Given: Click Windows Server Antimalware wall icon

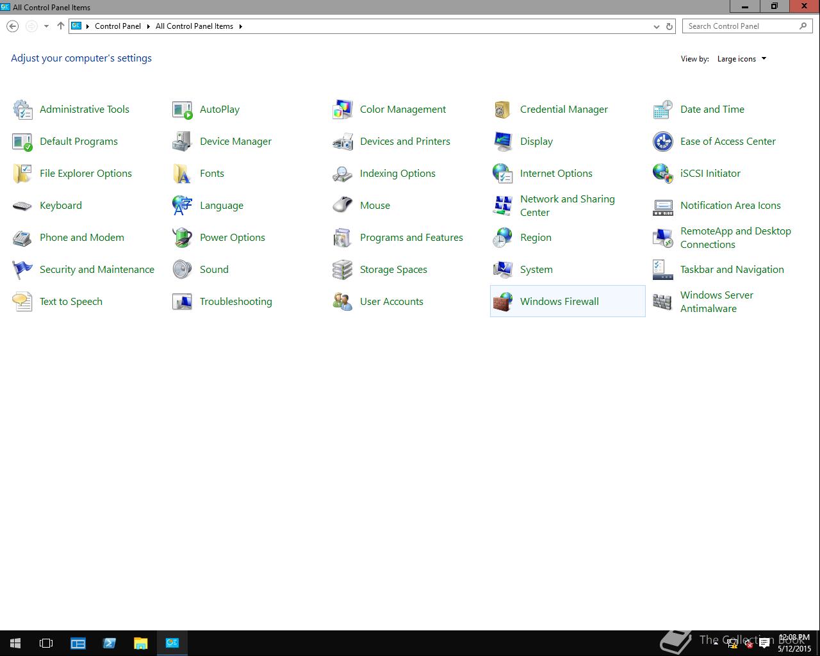Looking at the screenshot, I should 663,302.
